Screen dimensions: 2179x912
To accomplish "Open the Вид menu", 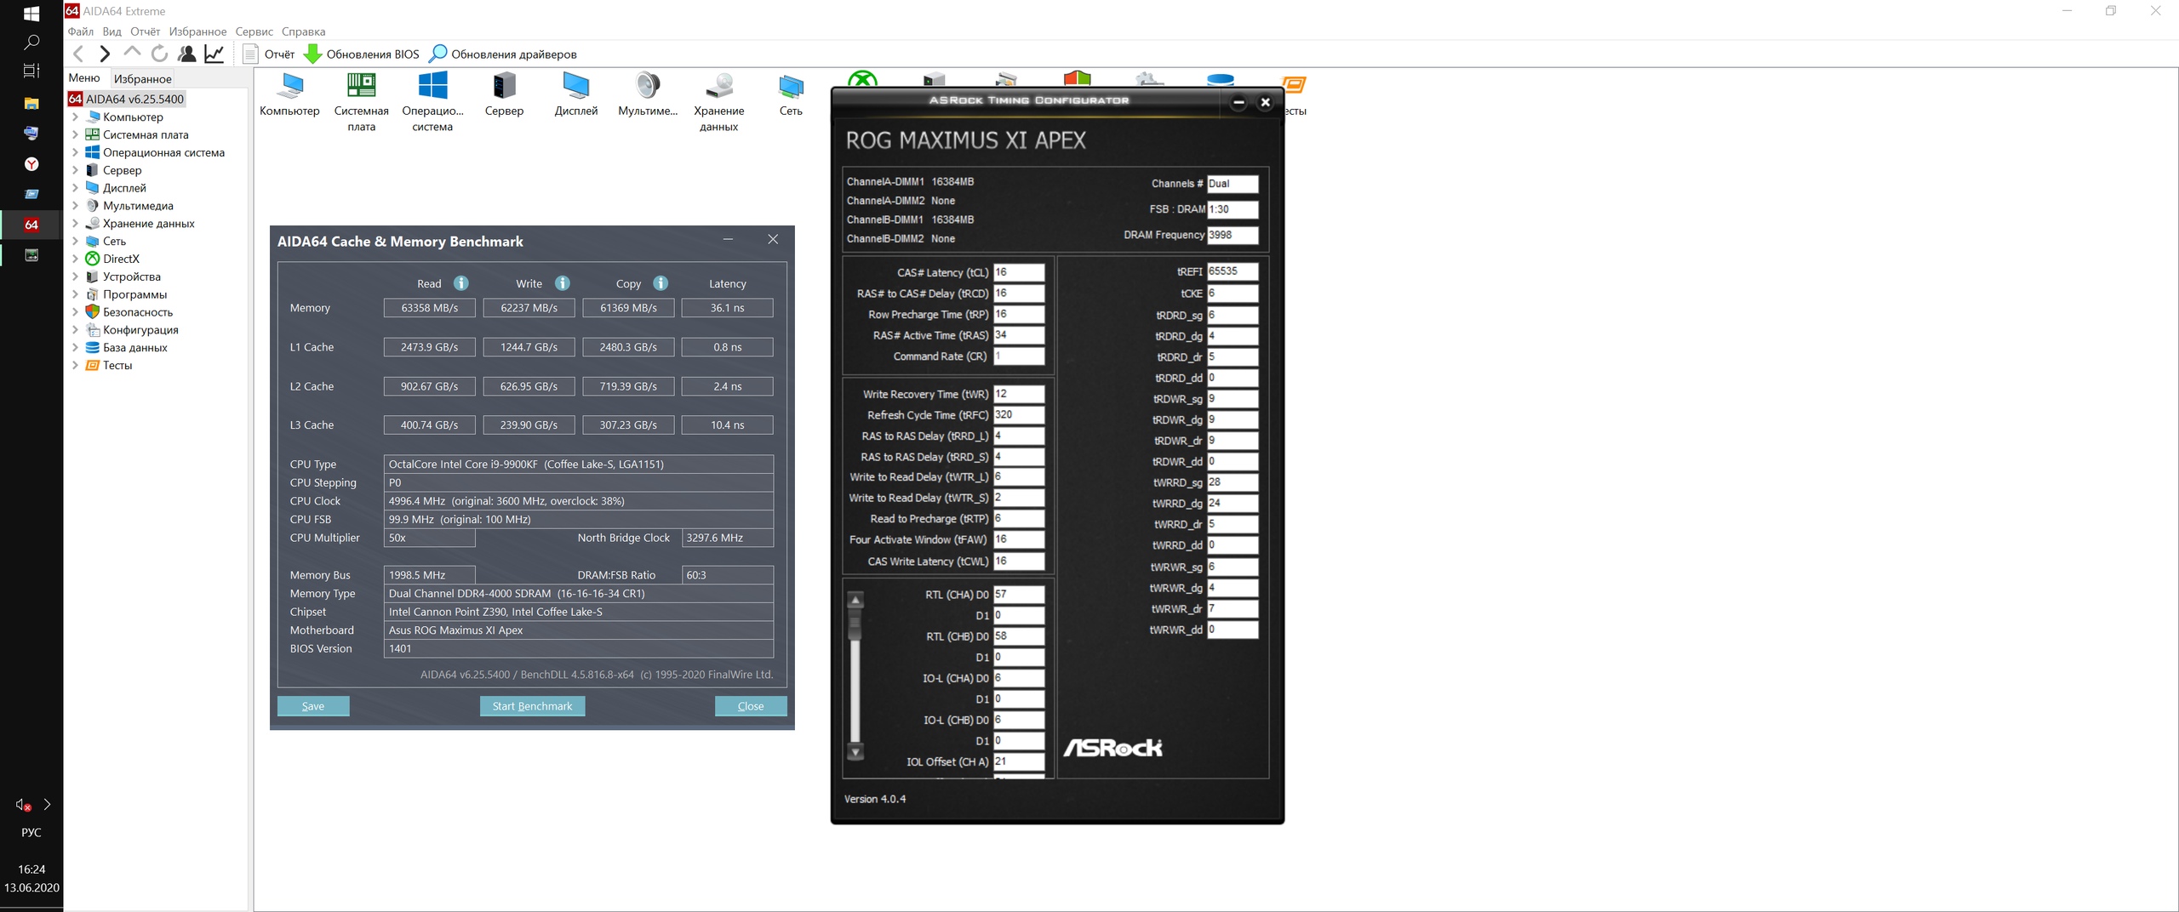I will click(x=112, y=31).
